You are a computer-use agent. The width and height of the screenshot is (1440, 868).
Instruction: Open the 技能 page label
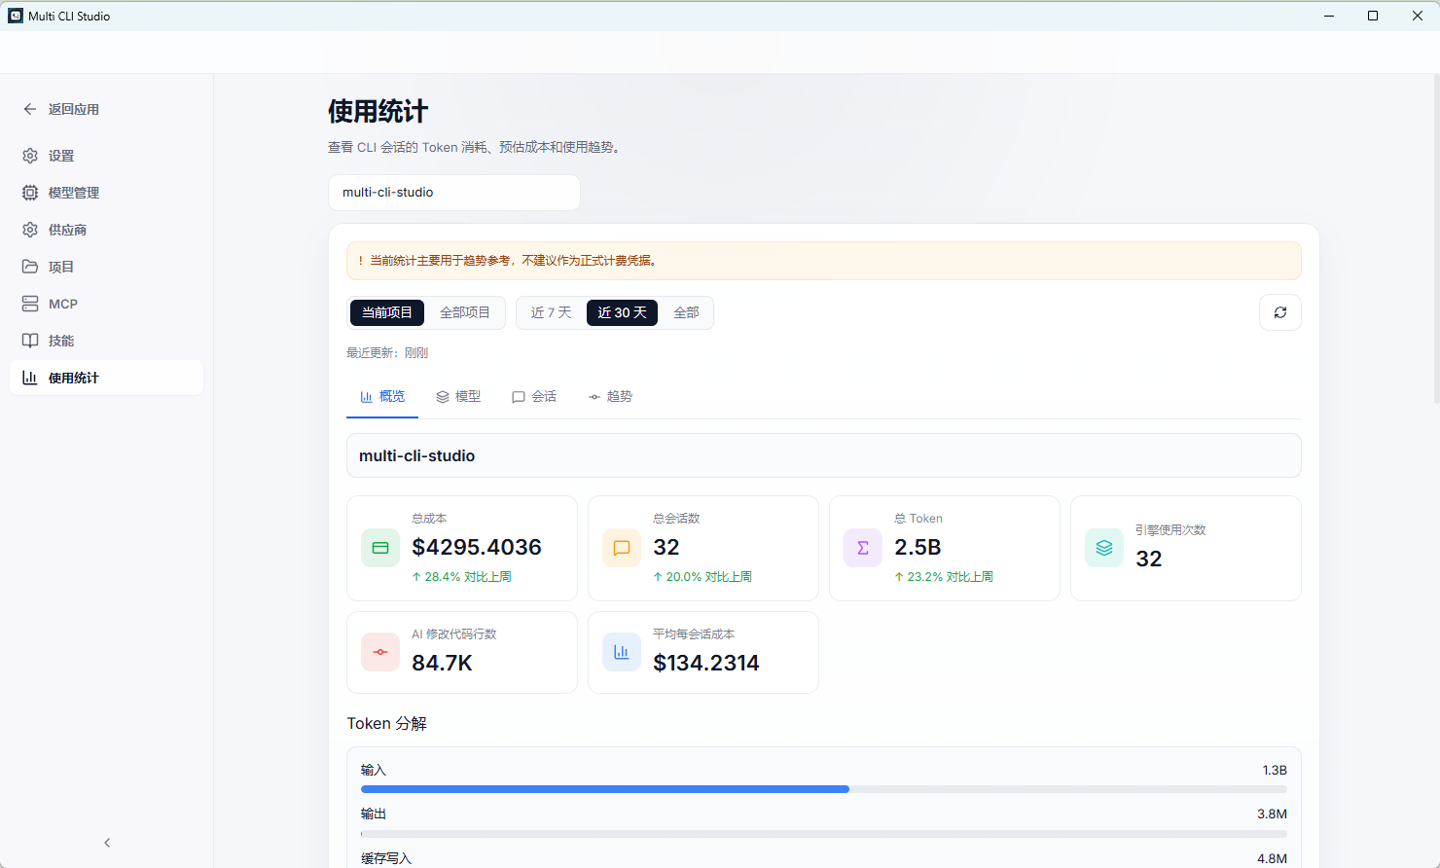[61, 341]
